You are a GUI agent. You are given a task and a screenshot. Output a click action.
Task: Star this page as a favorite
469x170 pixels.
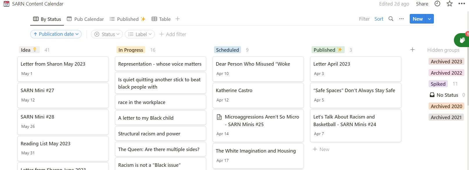tap(450, 4)
